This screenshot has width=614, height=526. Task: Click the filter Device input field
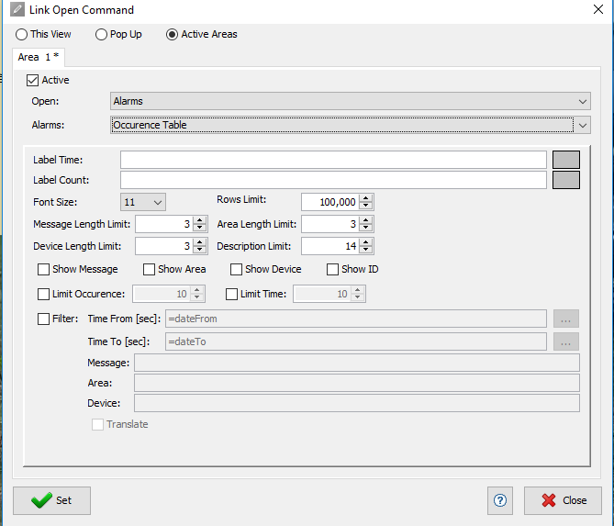357,403
